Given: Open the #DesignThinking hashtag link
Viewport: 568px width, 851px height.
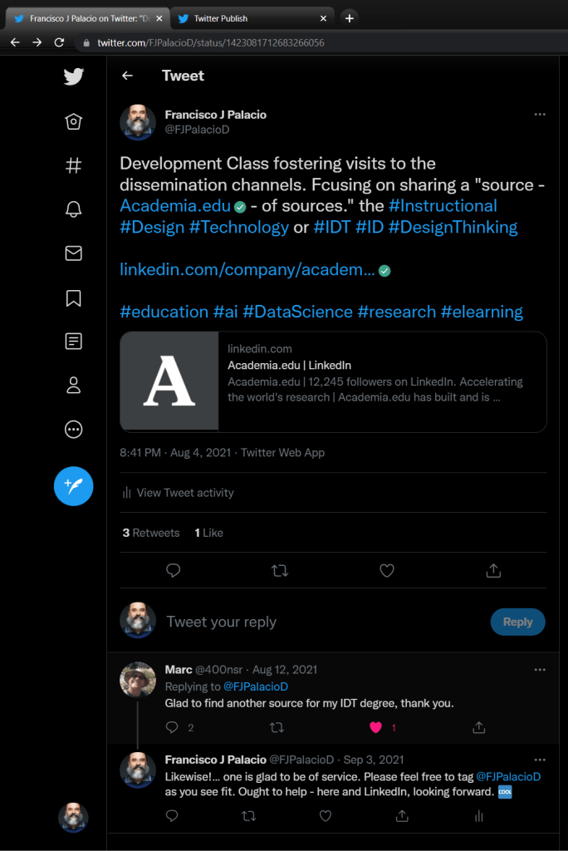Looking at the screenshot, I should (x=459, y=227).
